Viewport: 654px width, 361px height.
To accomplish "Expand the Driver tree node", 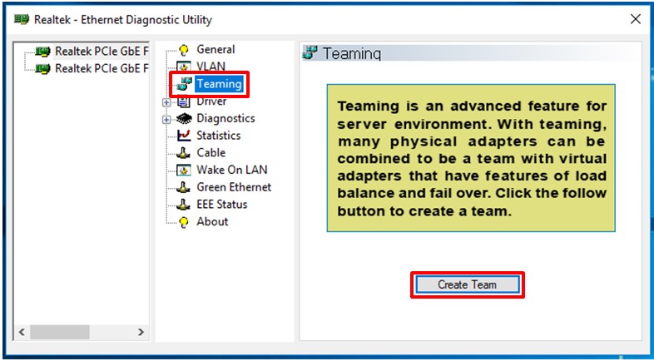I will click(166, 102).
